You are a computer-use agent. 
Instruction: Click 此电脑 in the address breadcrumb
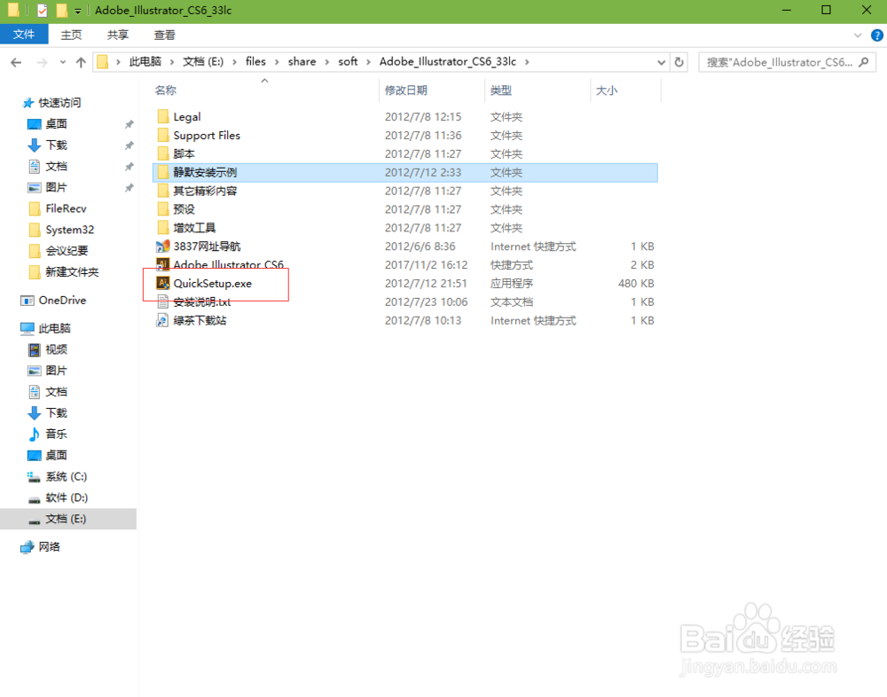click(x=145, y=62)
